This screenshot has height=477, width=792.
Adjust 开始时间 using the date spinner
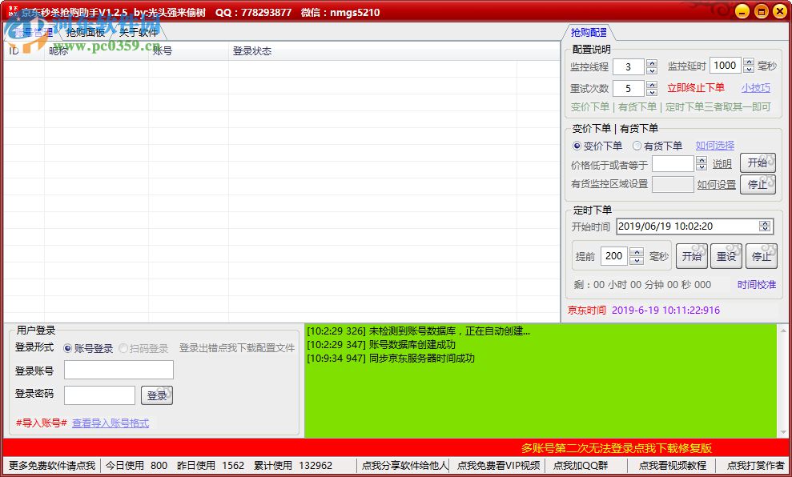point(766,226)
